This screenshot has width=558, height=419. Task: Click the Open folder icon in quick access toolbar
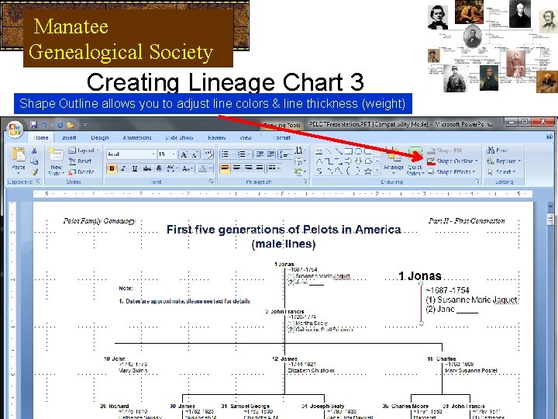point(71,125)
